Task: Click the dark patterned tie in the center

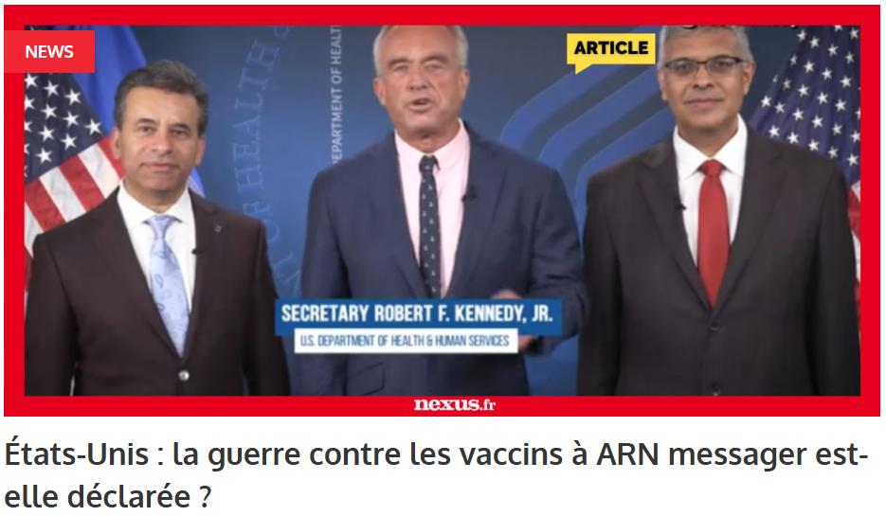Action: tap(429, 226)
